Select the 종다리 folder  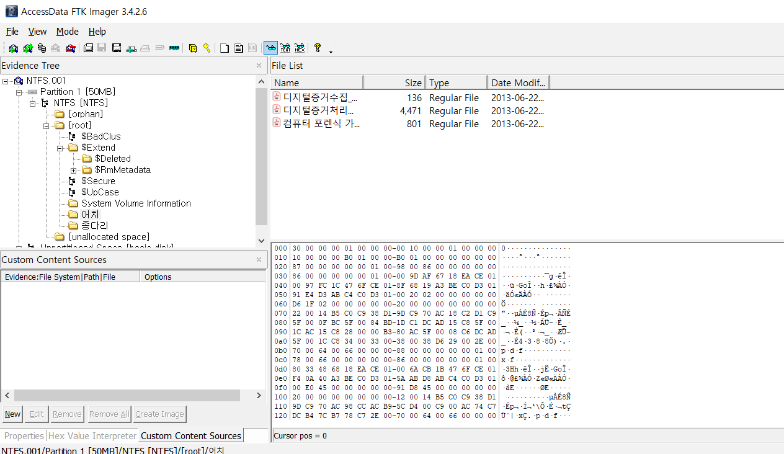click(x=94, y=226)
